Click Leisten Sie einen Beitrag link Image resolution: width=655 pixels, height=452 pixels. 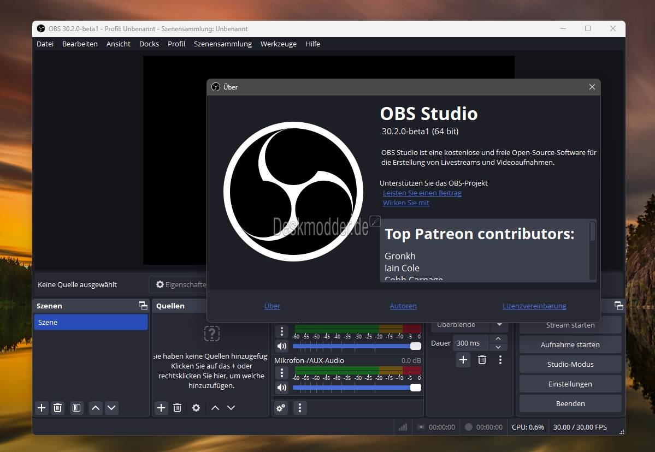click(x=422, y=193)
